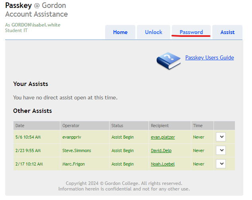Click the Operator column header
This screenshot has height=200, width=252.
[x=85, y=126]
